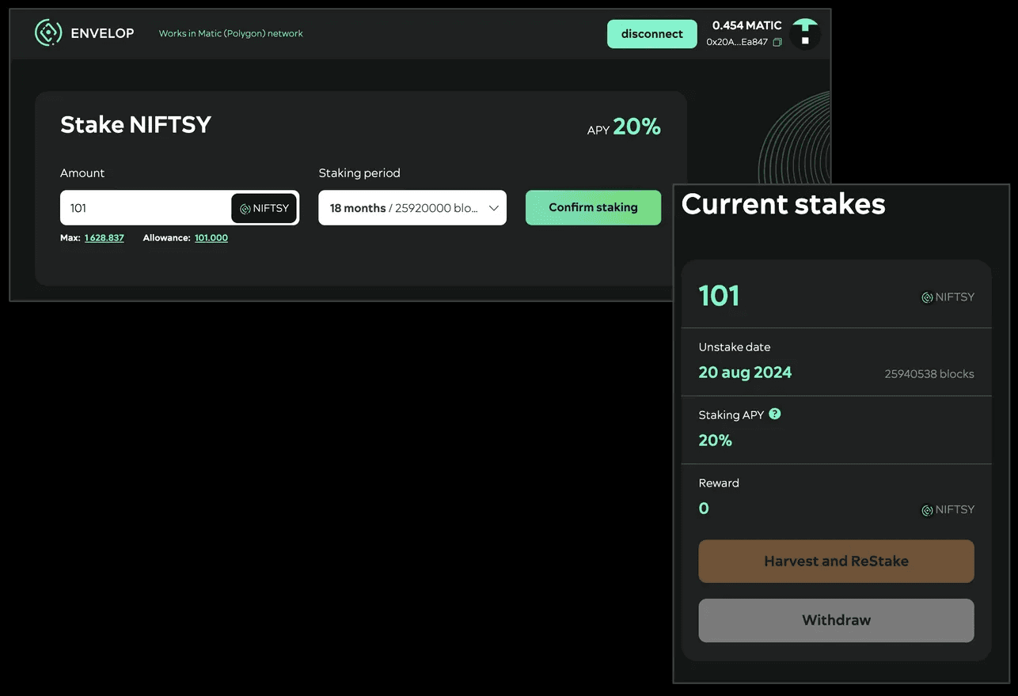
Task: Click the disconnect button
Action: (652, 34)
